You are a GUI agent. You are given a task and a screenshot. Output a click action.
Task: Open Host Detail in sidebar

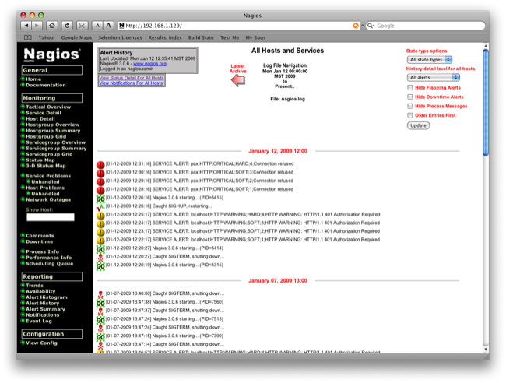(40, 119)
